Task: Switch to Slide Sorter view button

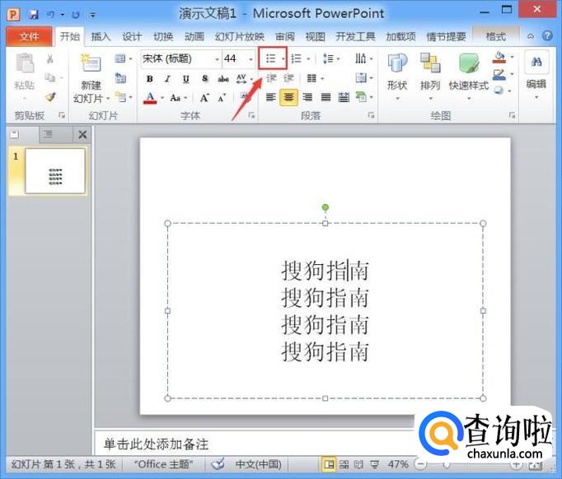Action: coord(344,465)
